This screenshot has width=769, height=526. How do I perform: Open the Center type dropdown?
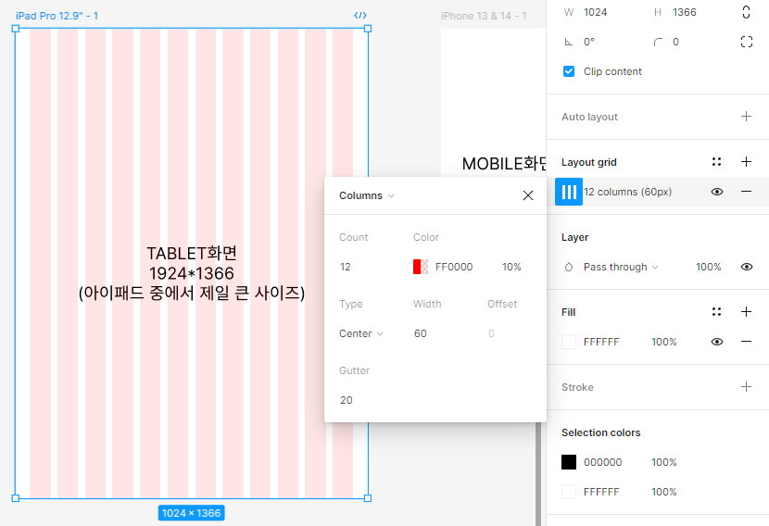pos(361,333)
